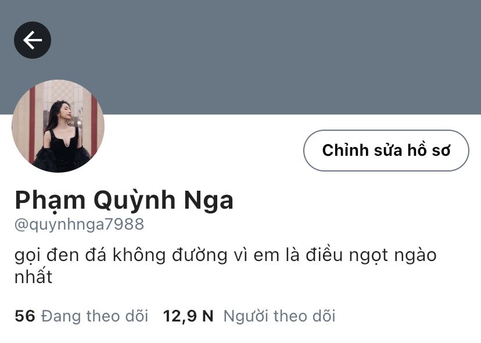Open the circular profile photo
Viewport: 481px width, 343px height.
58,126
